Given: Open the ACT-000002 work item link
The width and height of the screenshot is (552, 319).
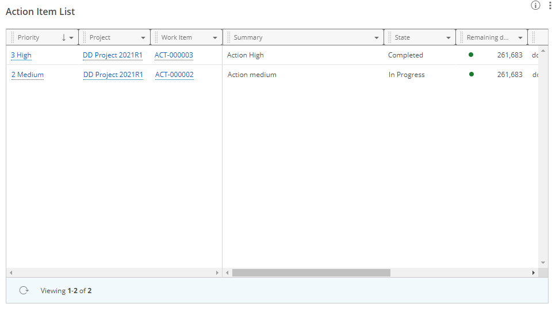Looking at the screenshot, I should [174, 75].
